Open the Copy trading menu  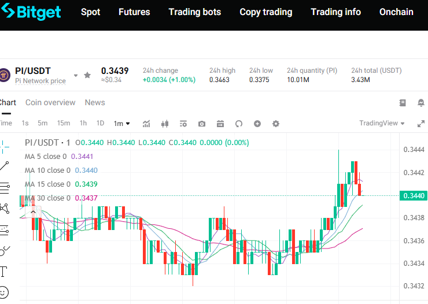[x=265, y=12]
